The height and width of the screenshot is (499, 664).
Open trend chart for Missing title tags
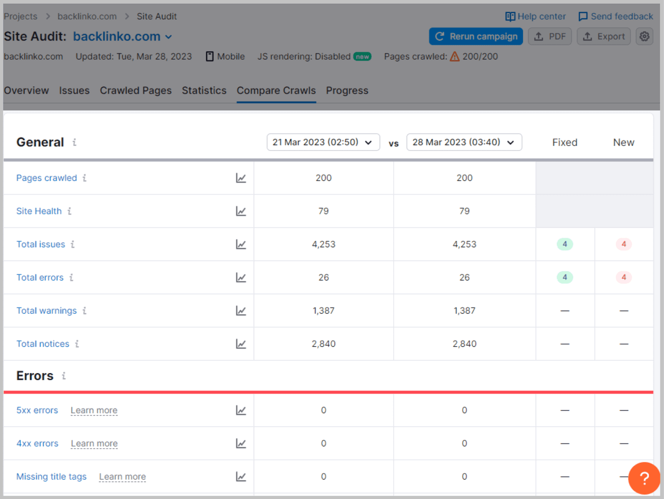(241, 477)
